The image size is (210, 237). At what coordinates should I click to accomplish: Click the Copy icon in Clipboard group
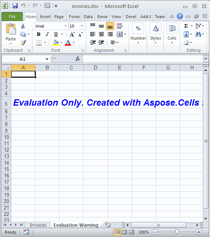[x=23, y=34]
